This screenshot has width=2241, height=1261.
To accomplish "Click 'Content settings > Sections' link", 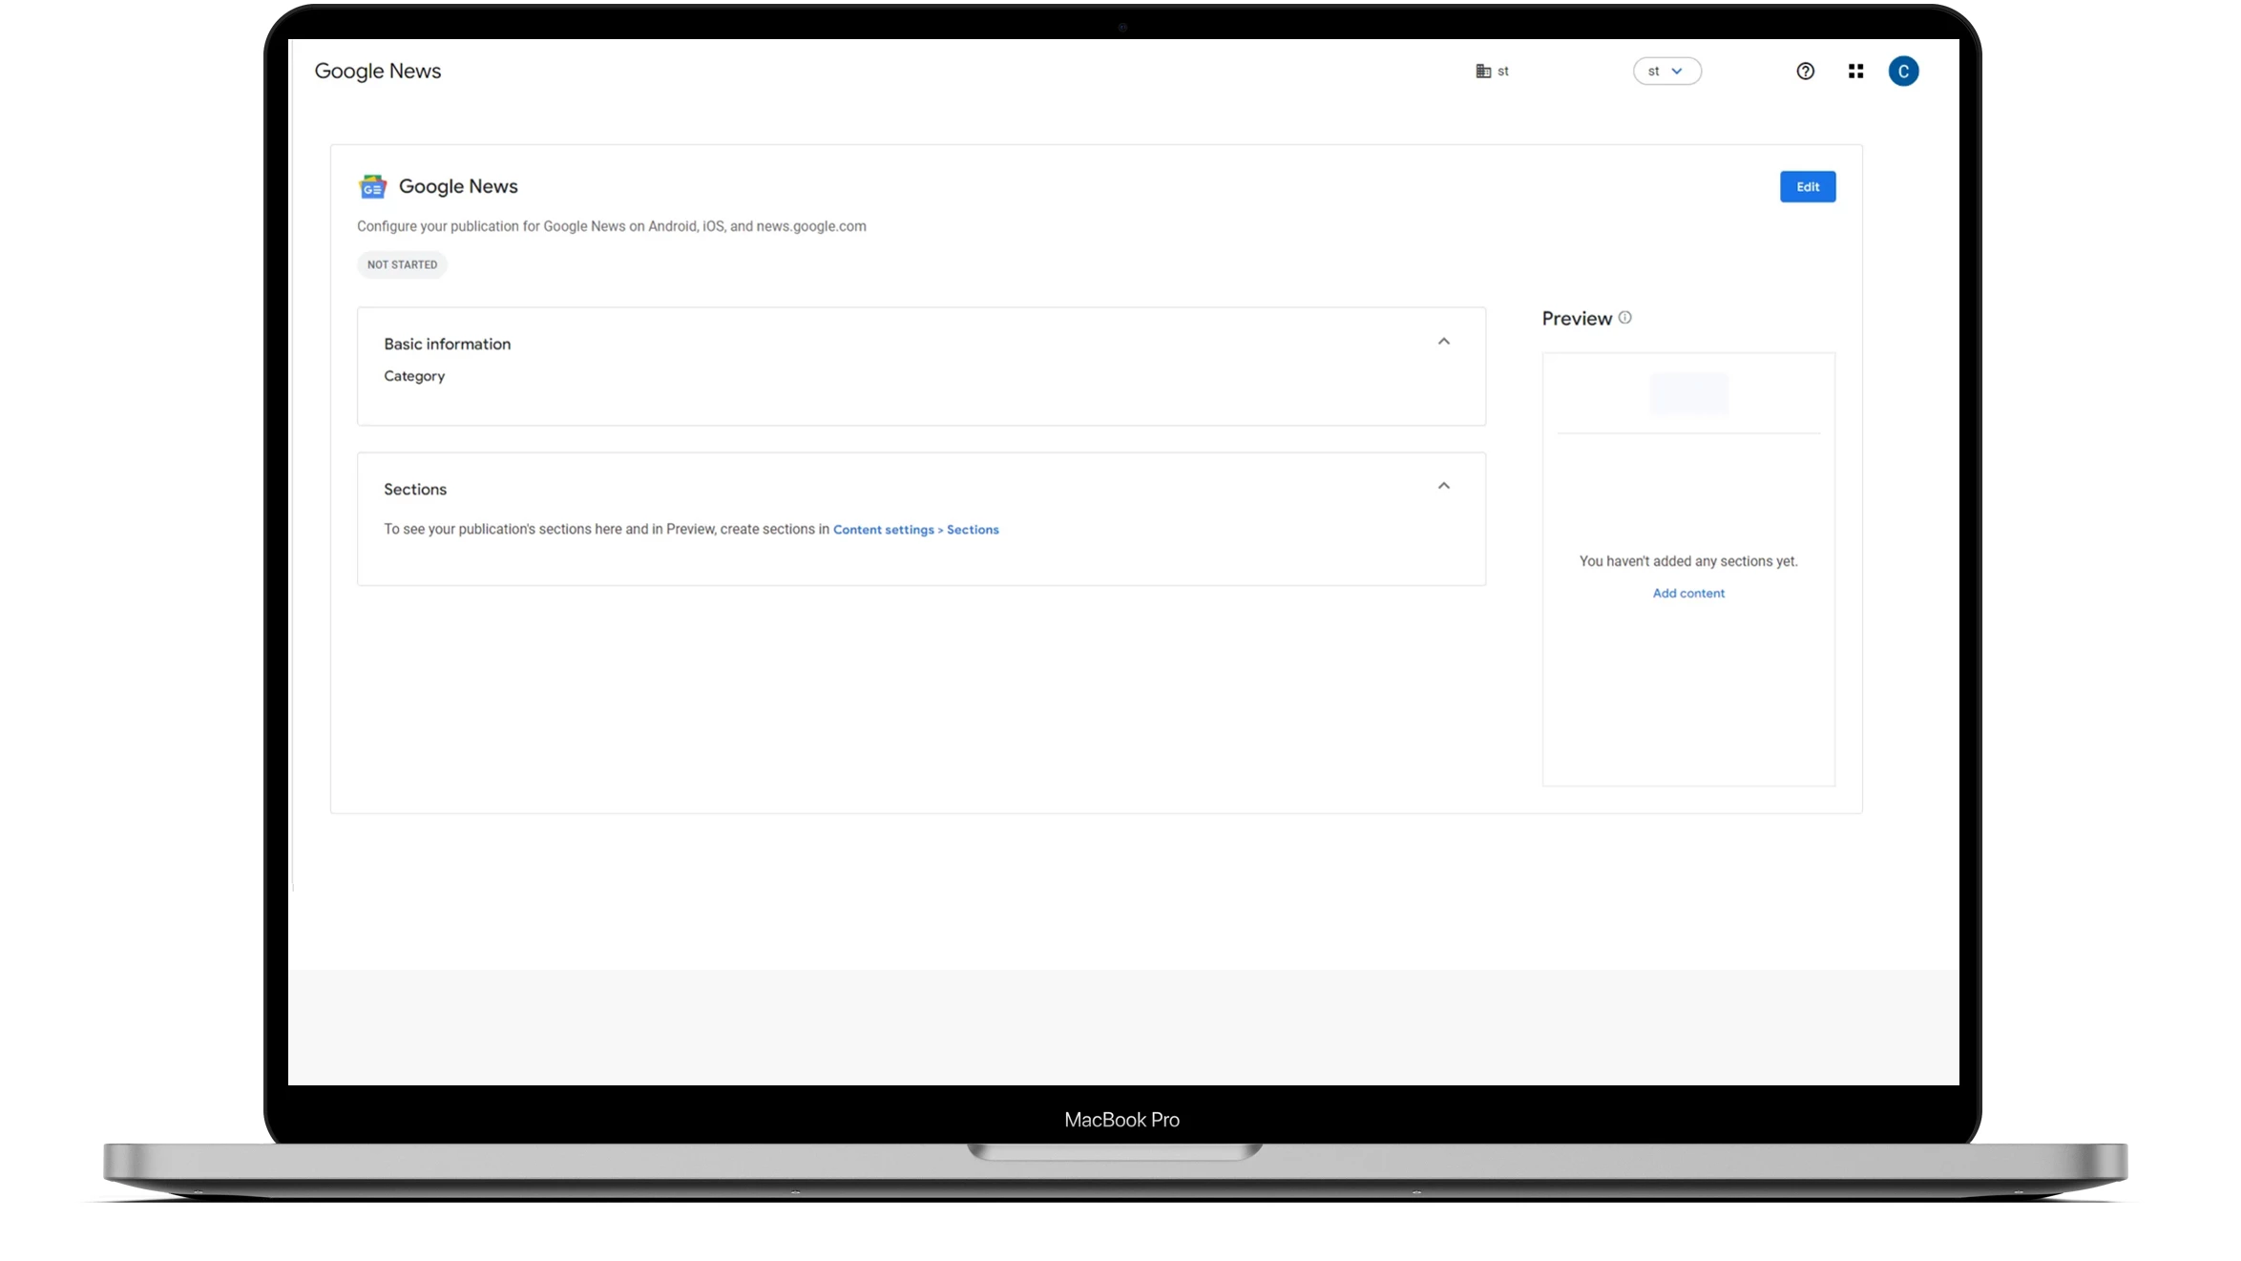I will click(x=916, y=530).
